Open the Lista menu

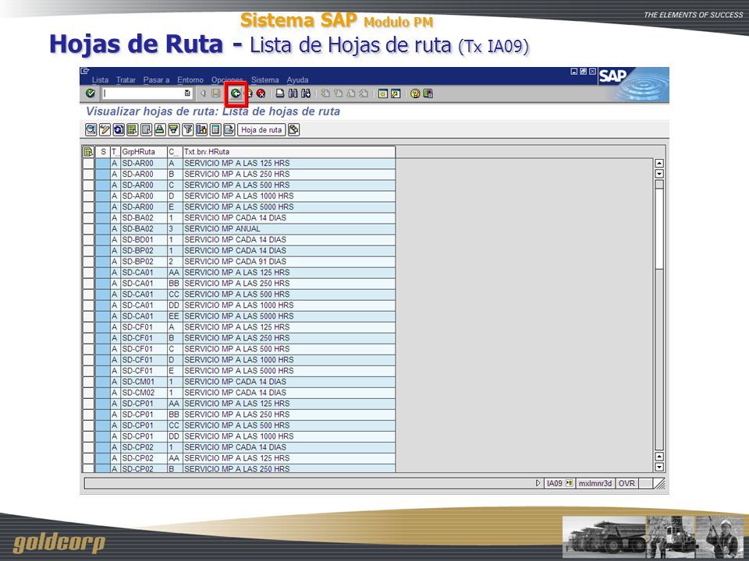[x=101, y=79]
